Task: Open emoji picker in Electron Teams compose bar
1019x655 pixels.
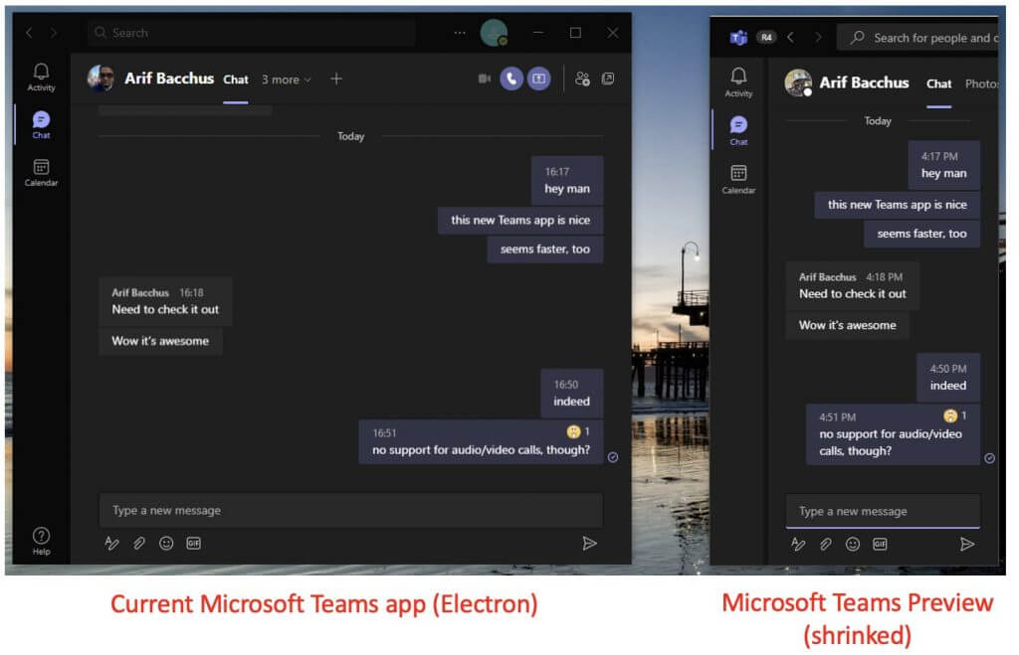Action: [166, 544]
